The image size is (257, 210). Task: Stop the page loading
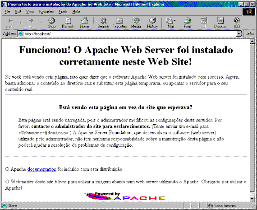click(x=52, y=23)
